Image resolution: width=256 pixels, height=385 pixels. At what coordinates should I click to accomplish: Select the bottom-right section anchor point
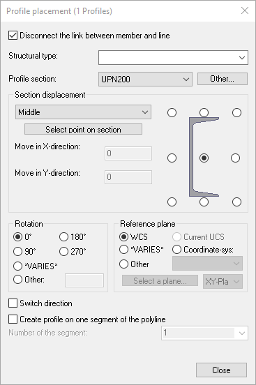pos(236,202)
